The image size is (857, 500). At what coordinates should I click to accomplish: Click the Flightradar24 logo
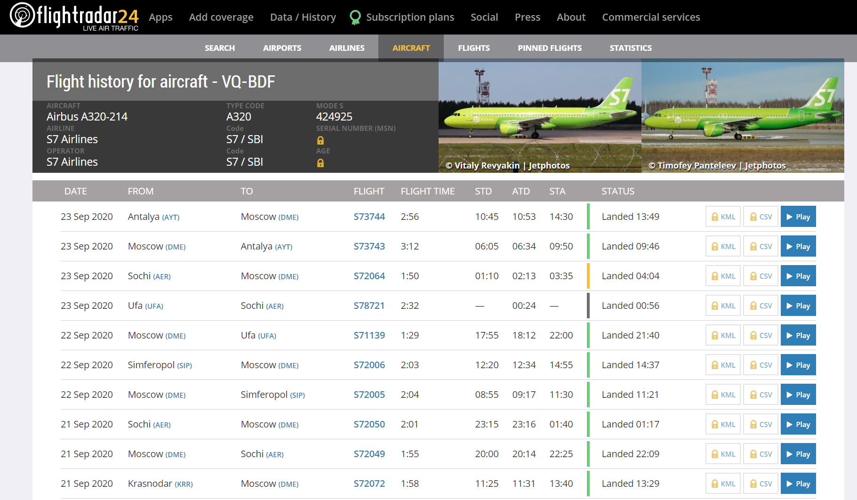click(x=74, y=16)
